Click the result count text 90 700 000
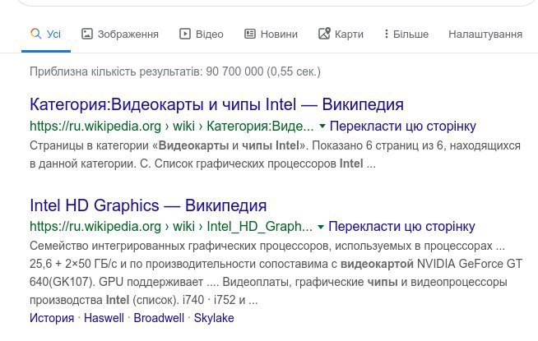This screenshot has width=538, height=341. point(234,71)
